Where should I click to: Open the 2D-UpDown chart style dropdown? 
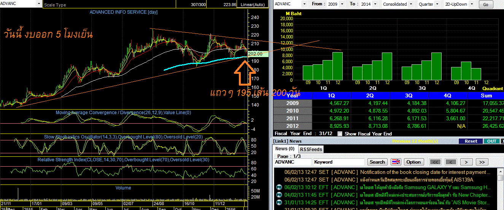click(472, 4)
